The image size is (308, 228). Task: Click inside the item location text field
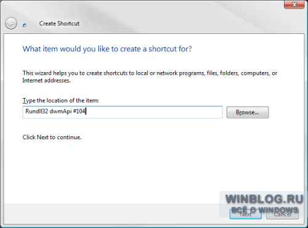[123, 112]
